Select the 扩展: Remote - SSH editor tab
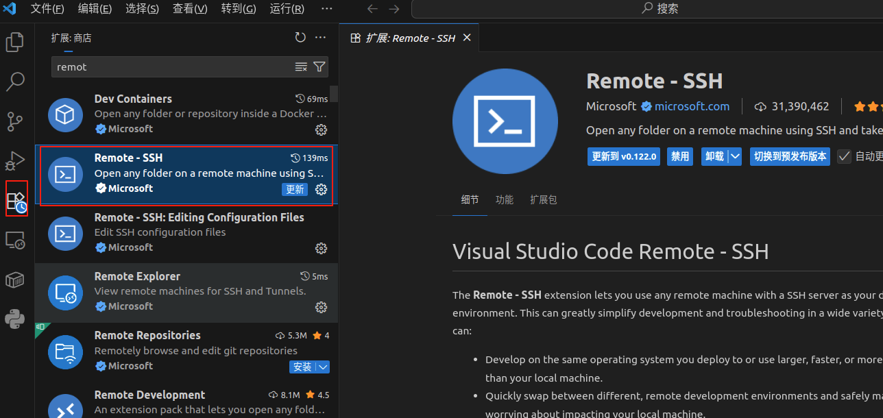The height and width of the screenshot is (418, 883). [410, 38]
